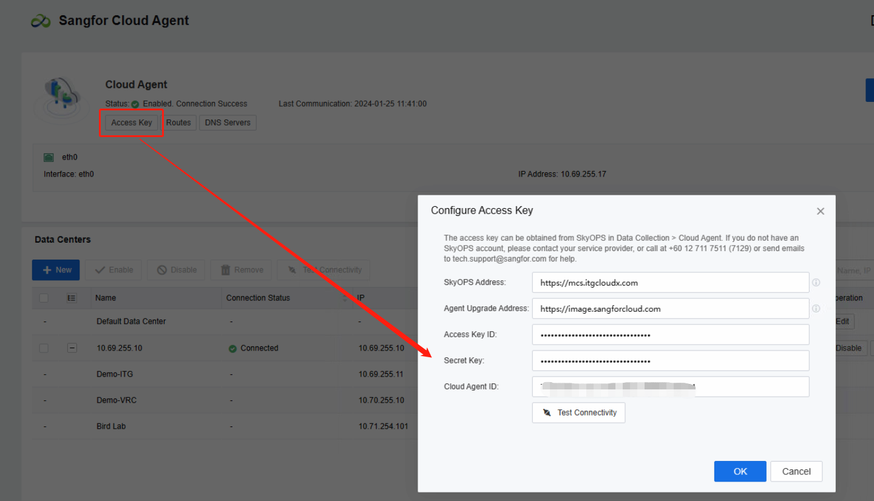Click the Test Connectivity icon inside the dialog

coord(546,412)
